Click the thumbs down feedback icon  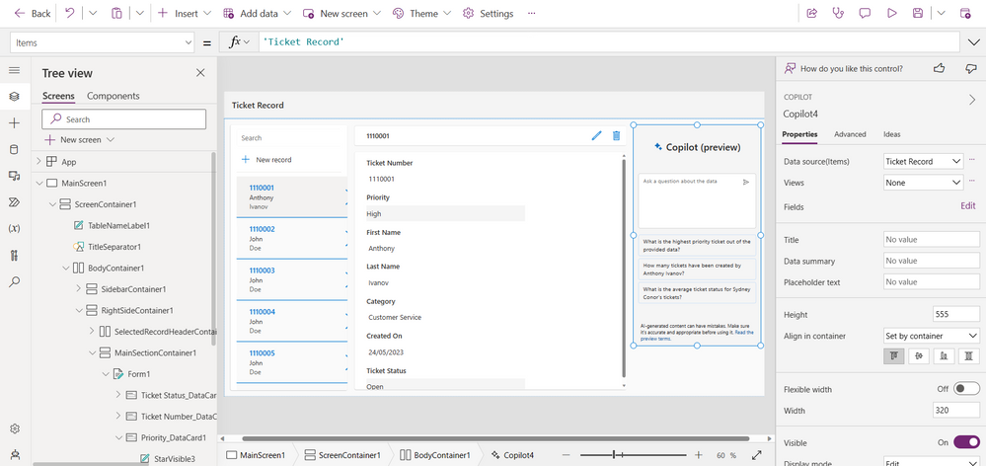971,68
